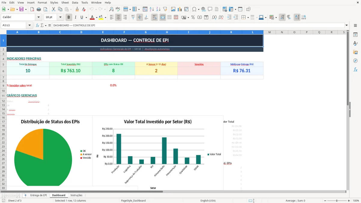Open font color dropdown arrow
361x203 pixels.
(x=96, y=17)
